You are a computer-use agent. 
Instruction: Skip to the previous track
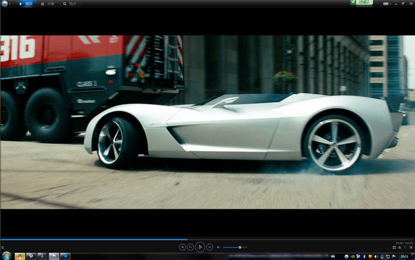(x=190, y=247)
